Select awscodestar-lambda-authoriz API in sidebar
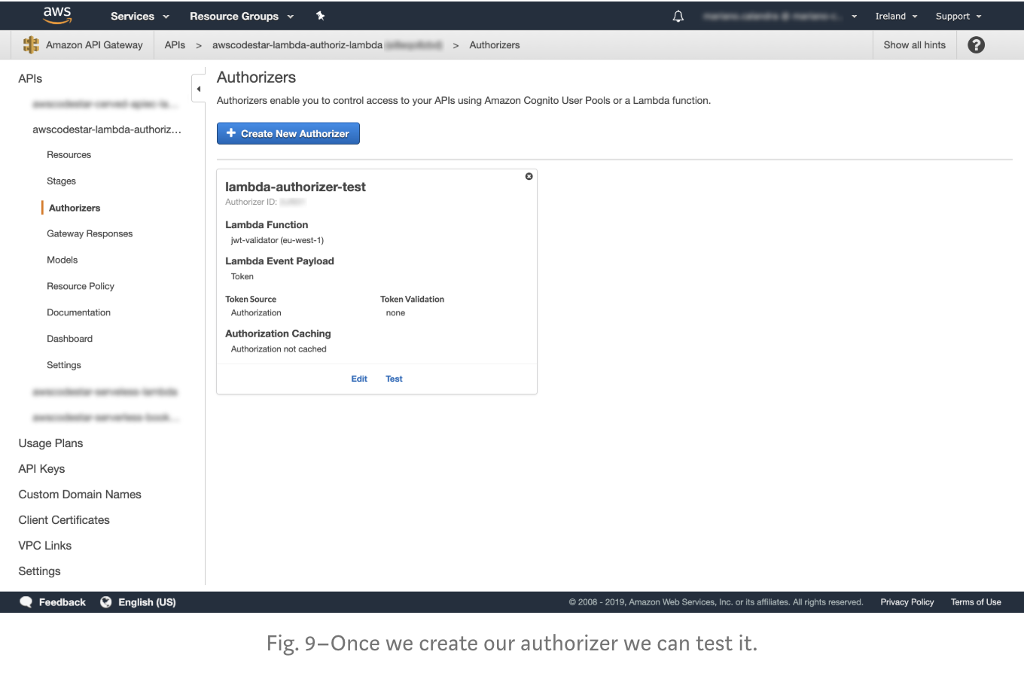 tap(107, 129)
